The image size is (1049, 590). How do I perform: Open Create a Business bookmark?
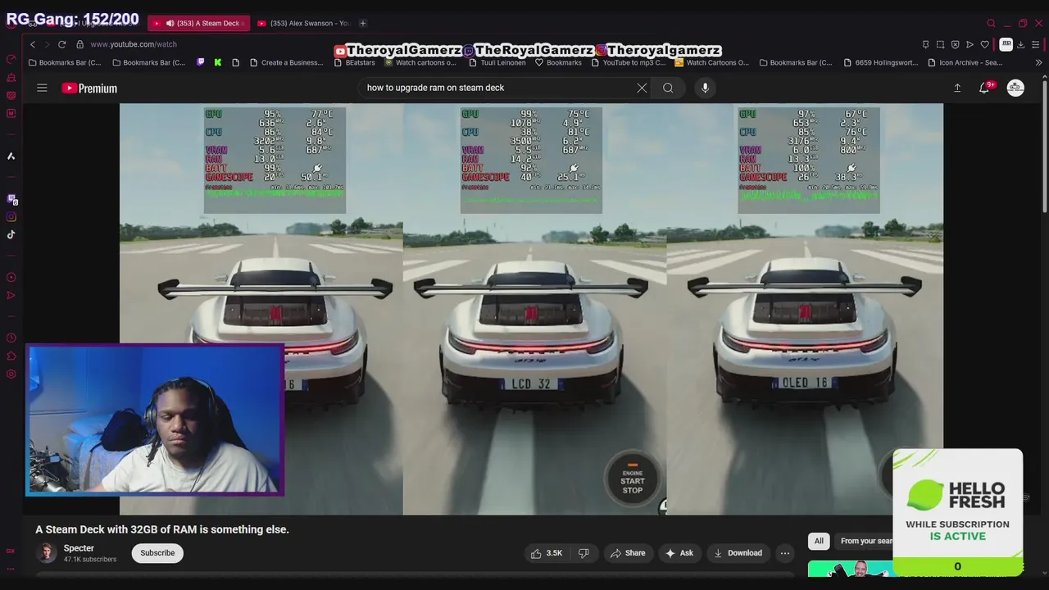[x=286, y=62]
